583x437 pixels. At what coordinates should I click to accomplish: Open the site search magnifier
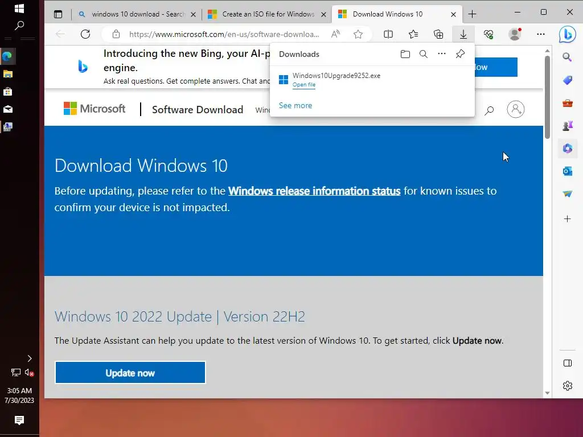coord(489,110)
